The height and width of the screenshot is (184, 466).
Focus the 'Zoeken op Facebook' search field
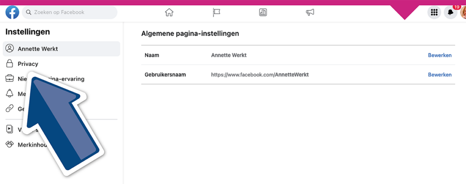pyautogui.click(x=70, y=12)
